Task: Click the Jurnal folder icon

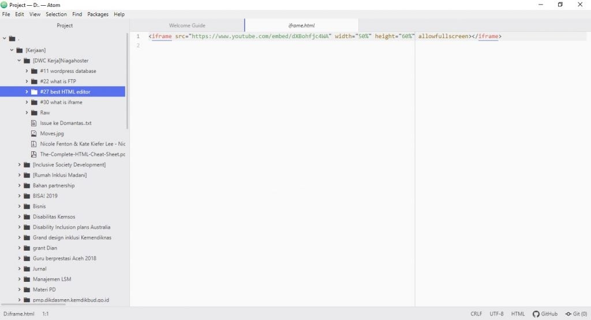Action: click(x=27, y=269)
